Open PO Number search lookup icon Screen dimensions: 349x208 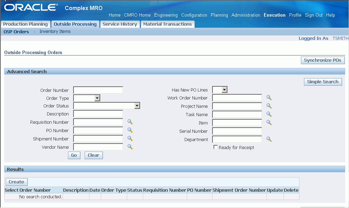tap(130, 130)
